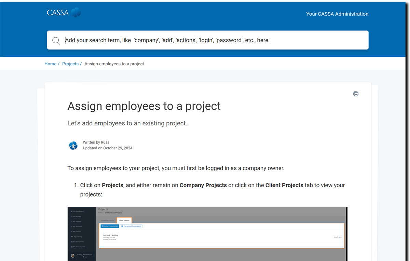Click 'Assign employees to a project' breadcrumb text
This screenshot has width=410, height=261.
pyautogui.click(x=114, y=64)
